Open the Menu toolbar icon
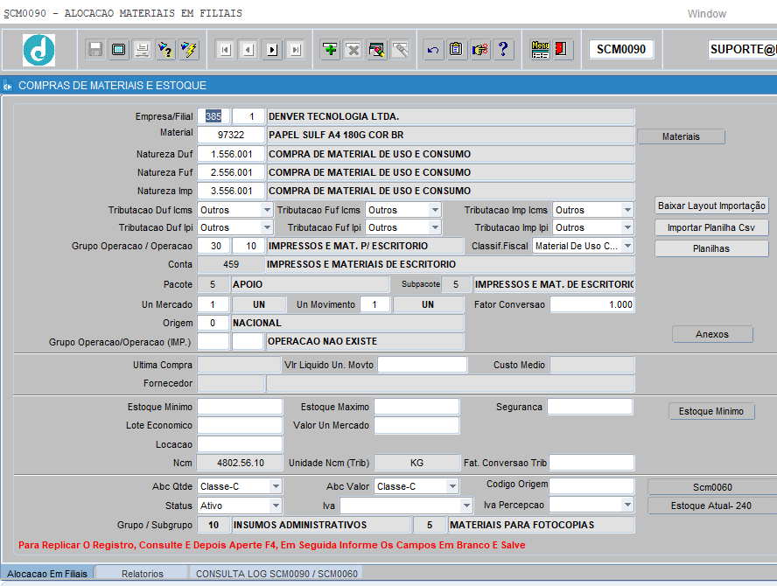Screen dimensions: 777x586 540,50
